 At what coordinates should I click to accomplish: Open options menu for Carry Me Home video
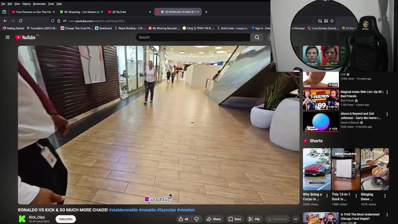387,114
